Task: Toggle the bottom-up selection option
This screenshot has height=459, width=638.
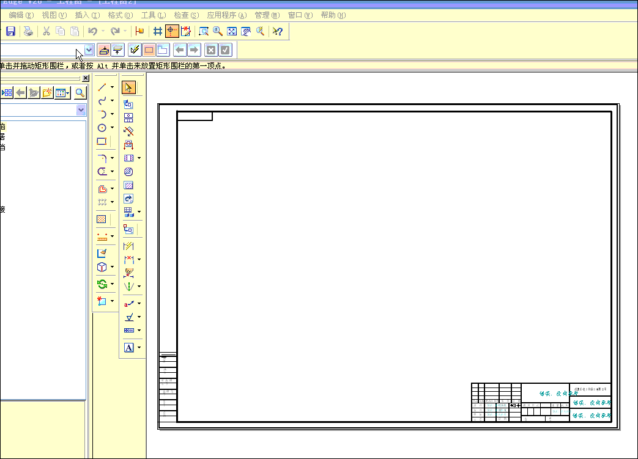Action: pos(117,50)
